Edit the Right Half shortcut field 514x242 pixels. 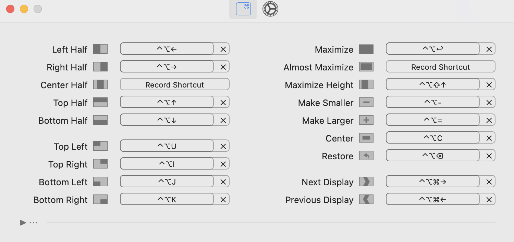click(167, 67)
